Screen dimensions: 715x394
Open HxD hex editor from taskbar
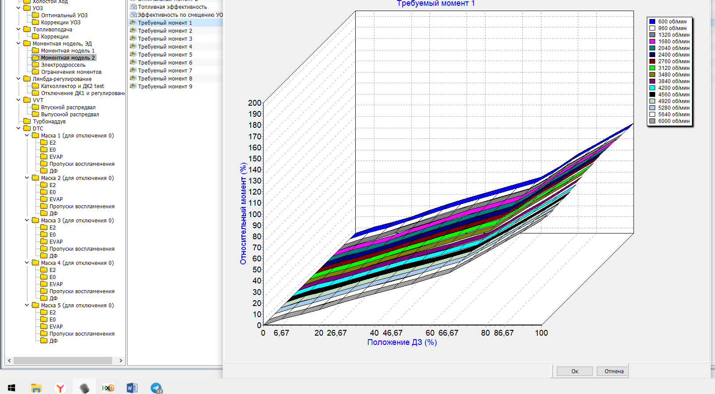108,388
